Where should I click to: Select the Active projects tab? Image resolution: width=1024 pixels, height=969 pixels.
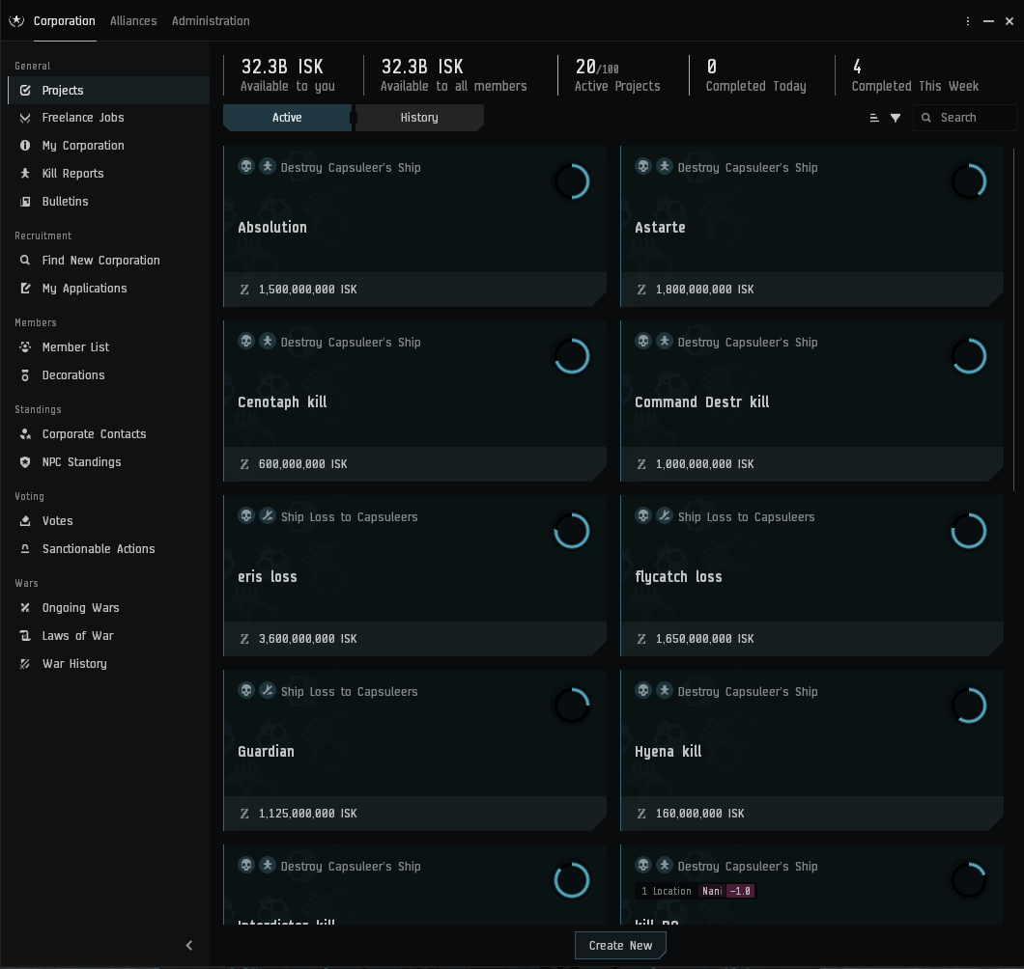point(287,118)
